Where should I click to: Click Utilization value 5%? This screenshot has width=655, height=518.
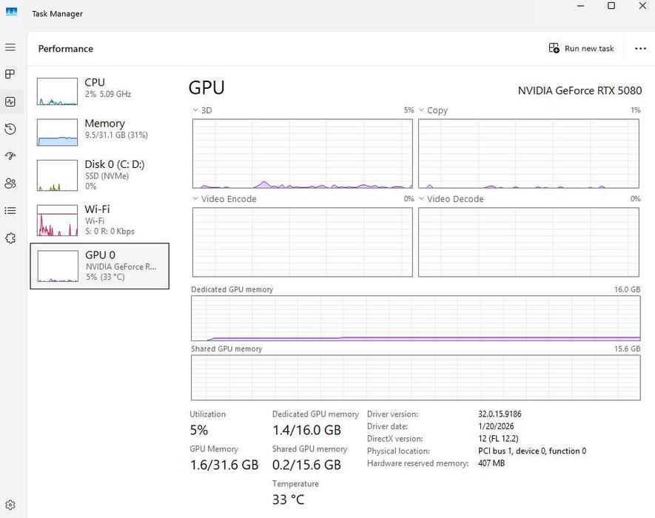(199, 430)
